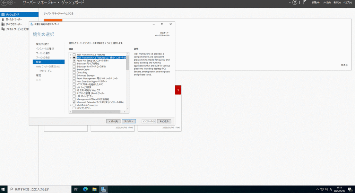Go to 開始する前に wizard step
The width and height of the screenshot is (355, 193).
[x=43, y=44]
